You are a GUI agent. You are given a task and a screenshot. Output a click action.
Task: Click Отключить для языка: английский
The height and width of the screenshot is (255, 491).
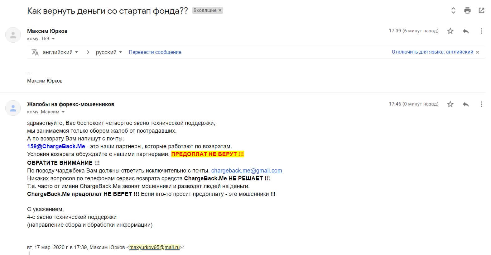coord(432,52)
